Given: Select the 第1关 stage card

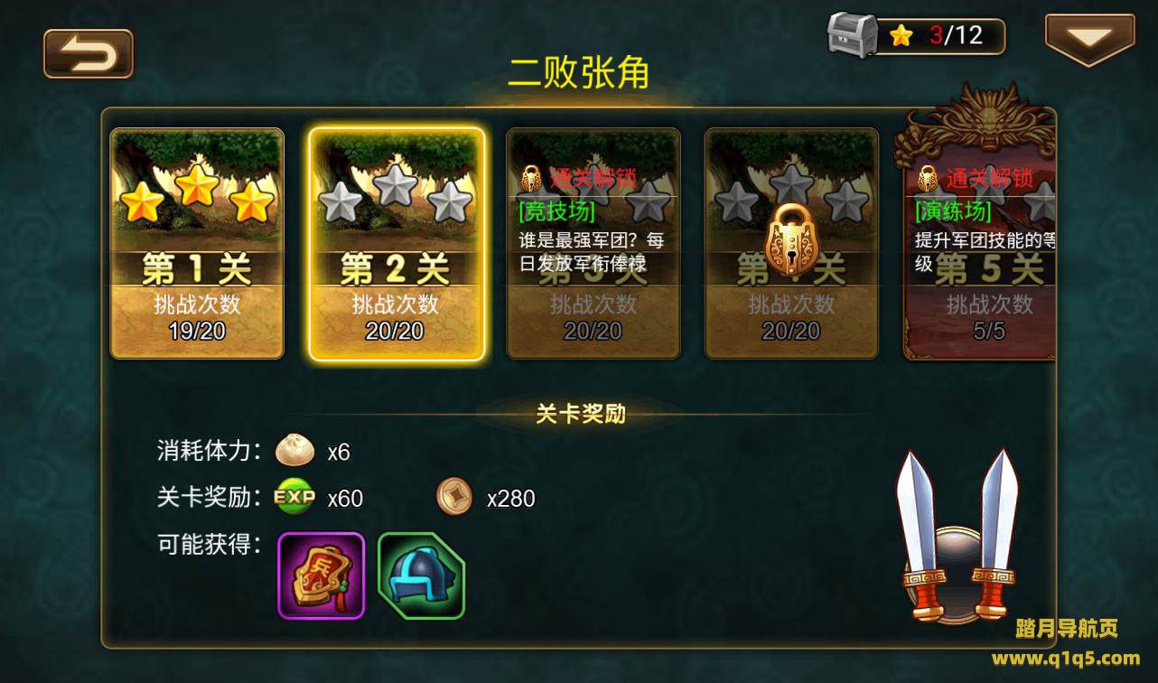Looking at the screenshot, I should click(x=197, y=244).
